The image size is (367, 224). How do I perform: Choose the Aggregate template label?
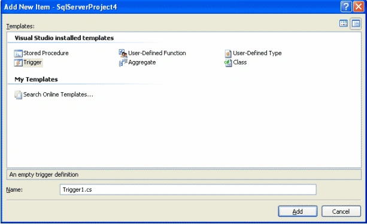tap(142, 62)
